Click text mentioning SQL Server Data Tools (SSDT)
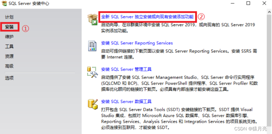 coord(179,119)
